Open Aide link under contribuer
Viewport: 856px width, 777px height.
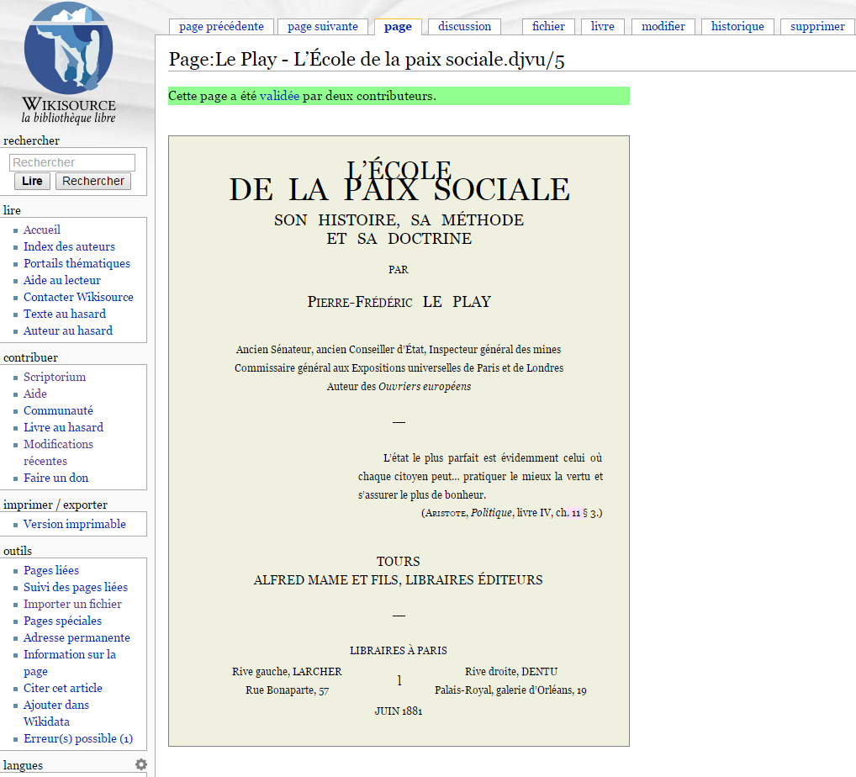click(35, 394)
